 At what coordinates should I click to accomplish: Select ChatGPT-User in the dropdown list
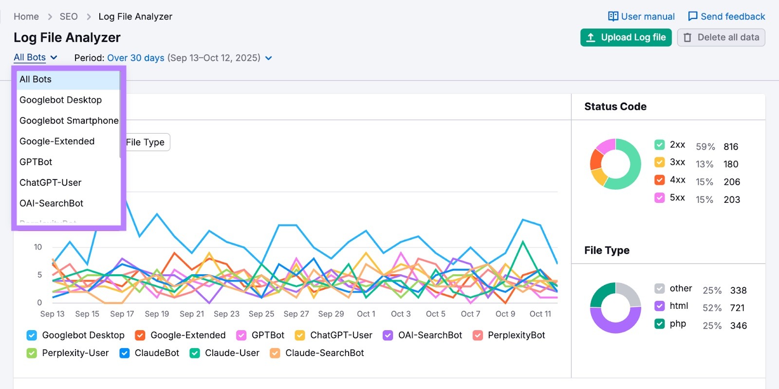click(69, 182)
